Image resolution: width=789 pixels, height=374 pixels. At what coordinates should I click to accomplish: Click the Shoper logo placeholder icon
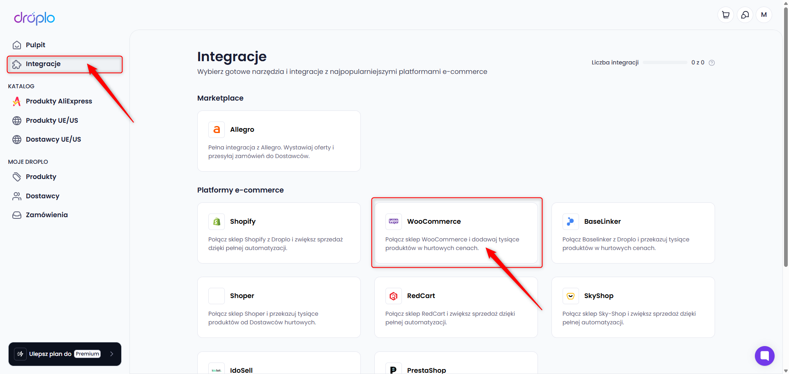click(217, 296)
